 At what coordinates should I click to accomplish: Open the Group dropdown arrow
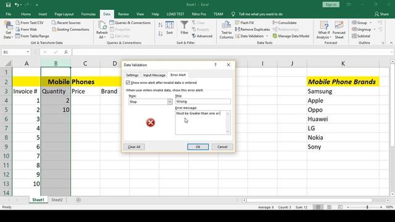[370, 23]
